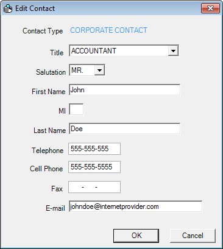Viewport: 223px width, 249px height.
Task: Discard changes with the Cancel button
Action: (x=193, y=236)
